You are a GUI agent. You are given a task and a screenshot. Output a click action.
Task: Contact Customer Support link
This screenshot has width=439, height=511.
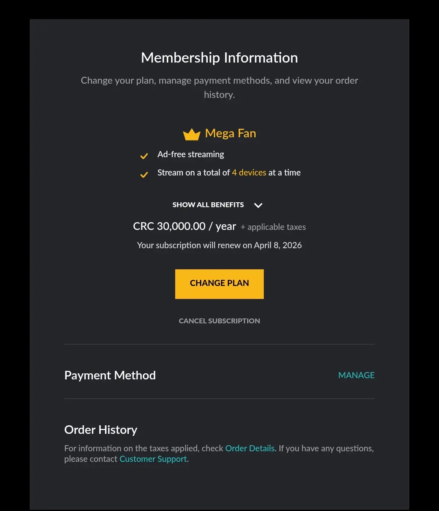click(x=153, y=459)
